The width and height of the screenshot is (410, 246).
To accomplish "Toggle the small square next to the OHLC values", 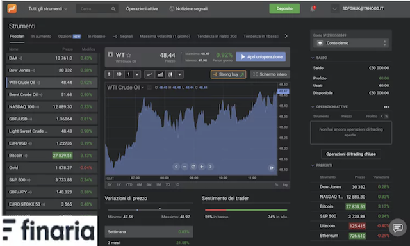I will pyautogui.click(x=149, y=88).
